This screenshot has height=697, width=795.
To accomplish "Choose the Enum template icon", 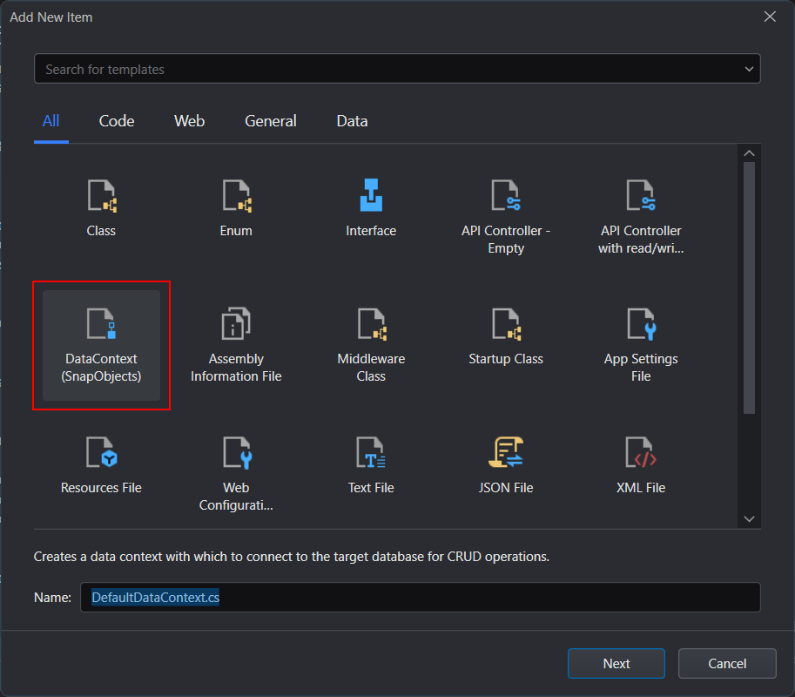I will point(236,197).
